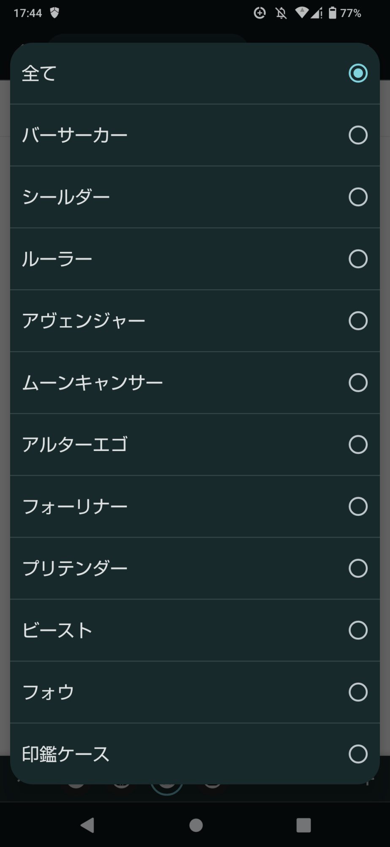This screenshot has width=390, height=847.
Task: Pick フォーリナー radio button
Action: click(357, 506)
